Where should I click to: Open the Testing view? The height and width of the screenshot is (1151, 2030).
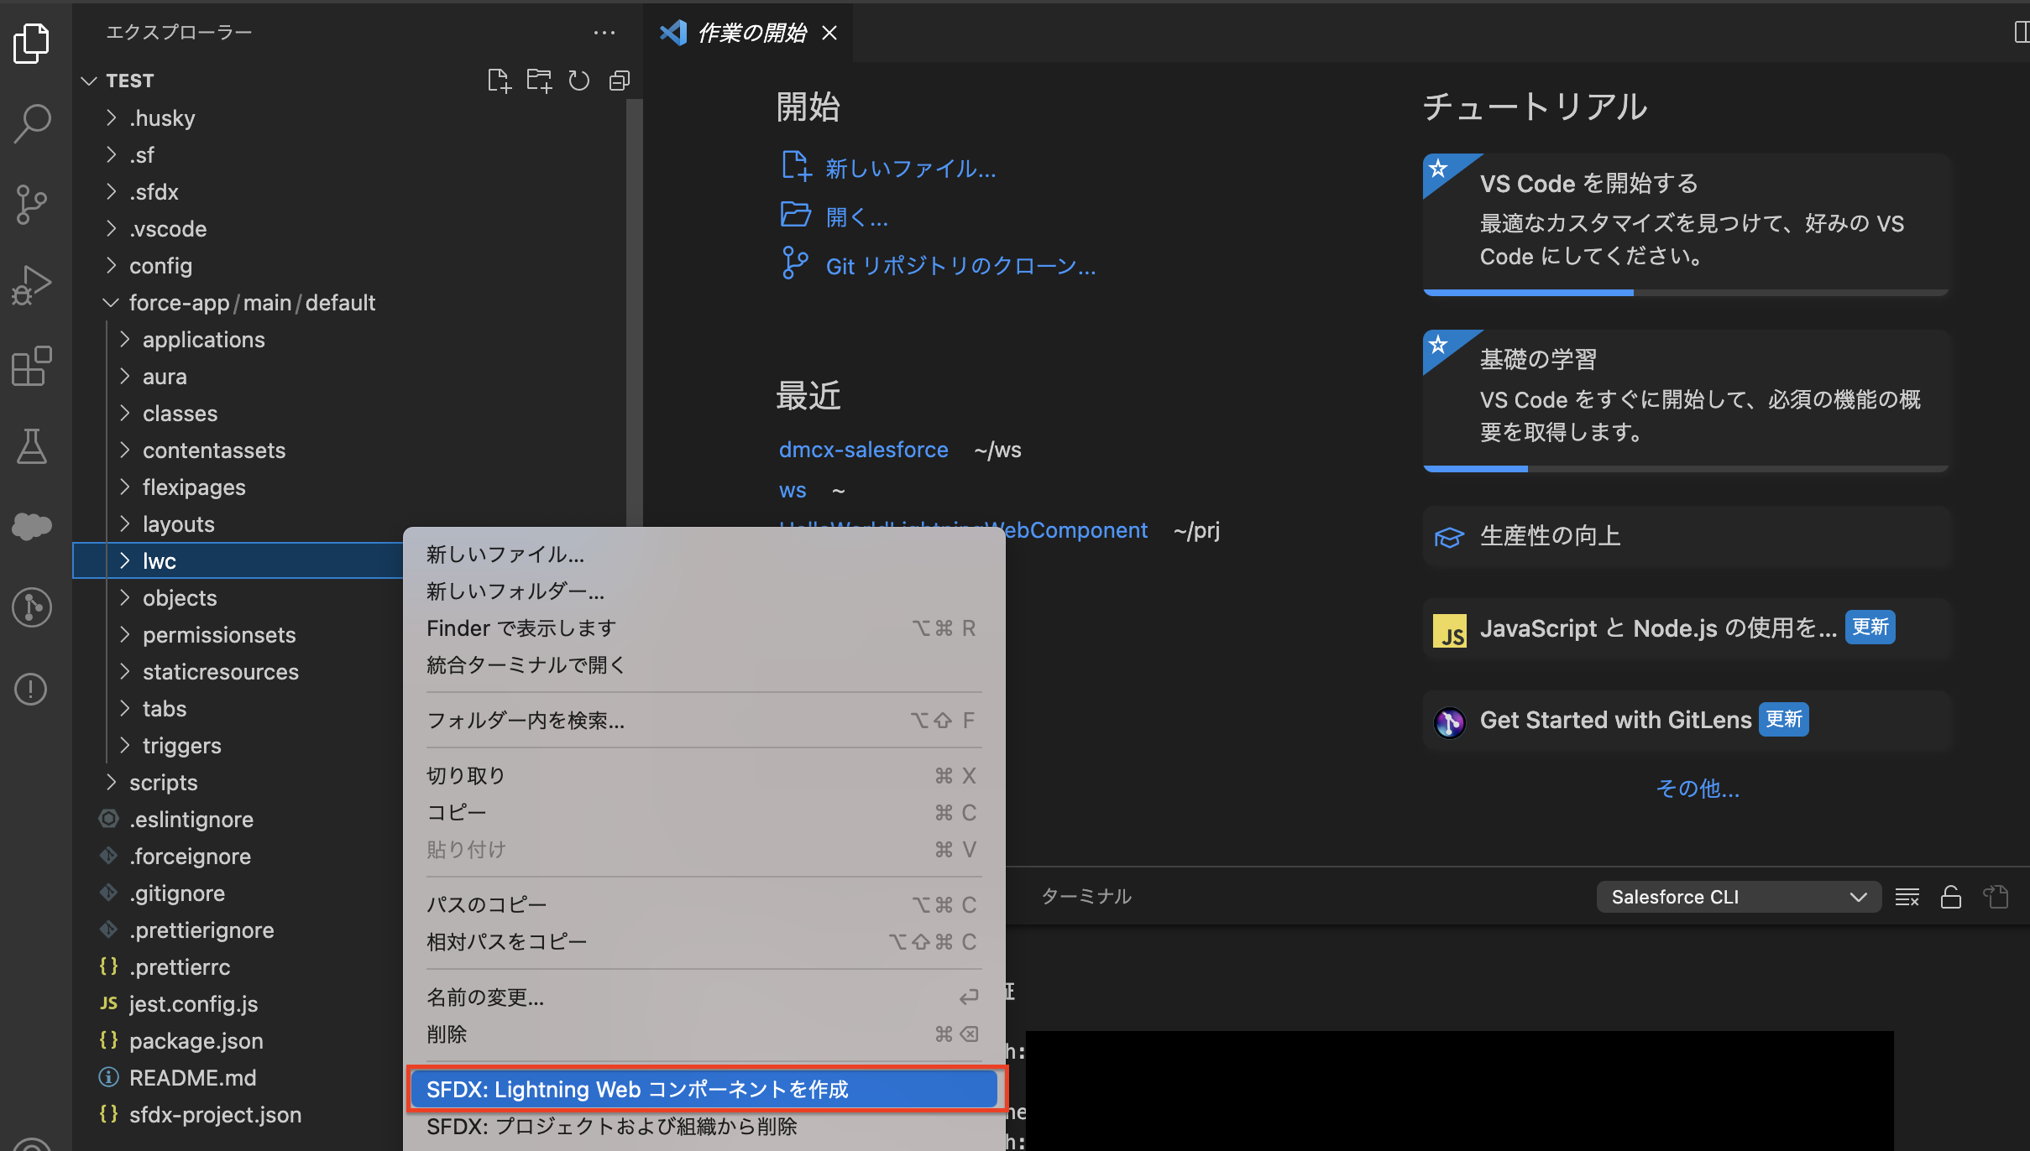click(32, 445)
